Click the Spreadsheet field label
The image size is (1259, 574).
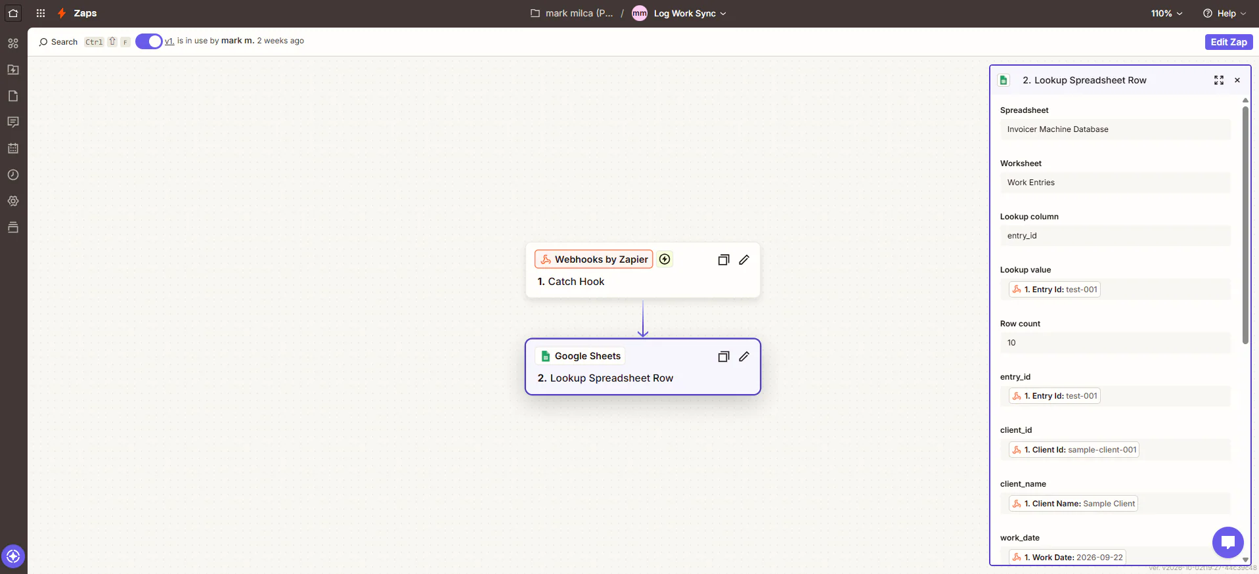pos(1024,110)
